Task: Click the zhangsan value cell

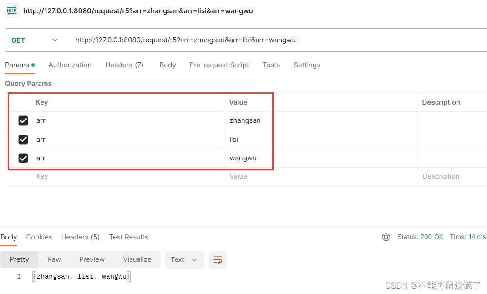Action: pos(320,120)
